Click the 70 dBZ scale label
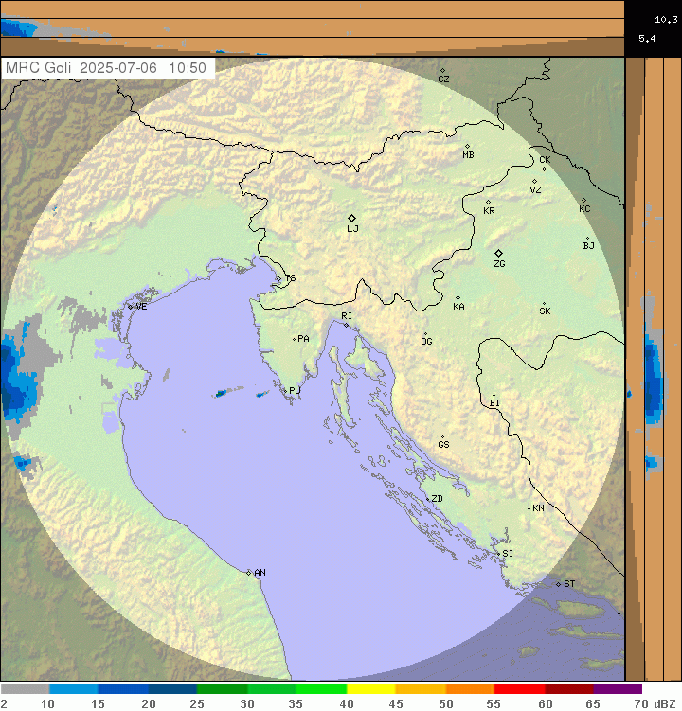The image size is (682, 711). (640, 703)
